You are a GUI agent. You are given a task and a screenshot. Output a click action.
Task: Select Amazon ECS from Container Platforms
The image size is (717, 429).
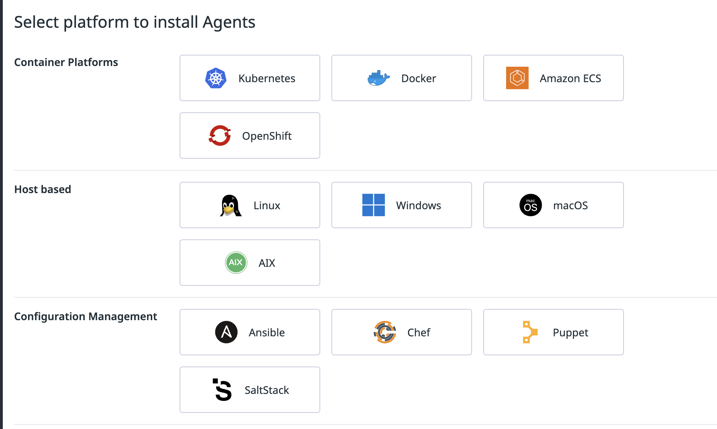click(553, 78)
